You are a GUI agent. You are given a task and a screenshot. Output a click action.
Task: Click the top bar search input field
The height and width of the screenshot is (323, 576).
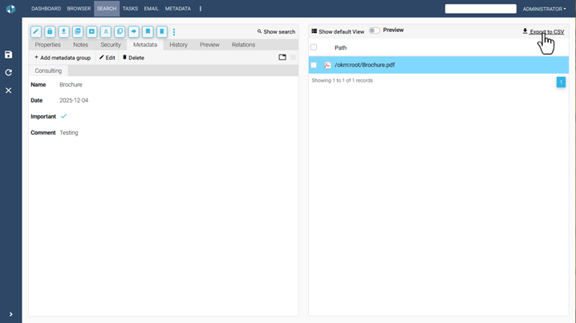[x=481, y=9]
